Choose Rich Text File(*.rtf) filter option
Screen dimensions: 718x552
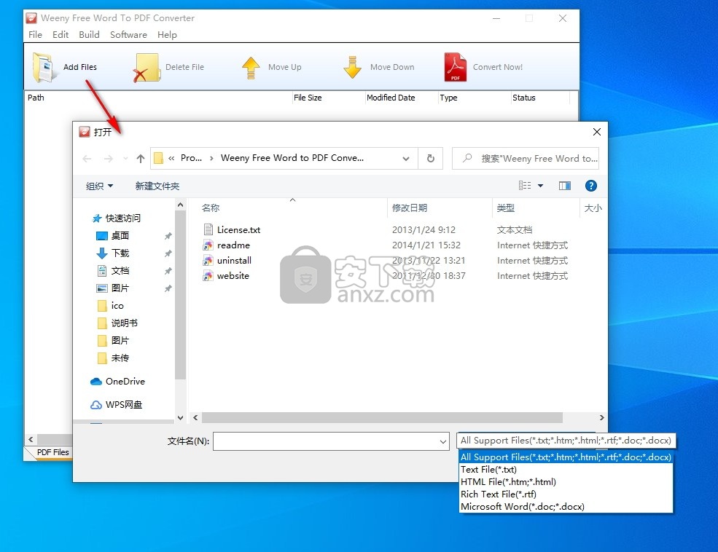click(x=566, y=494)
